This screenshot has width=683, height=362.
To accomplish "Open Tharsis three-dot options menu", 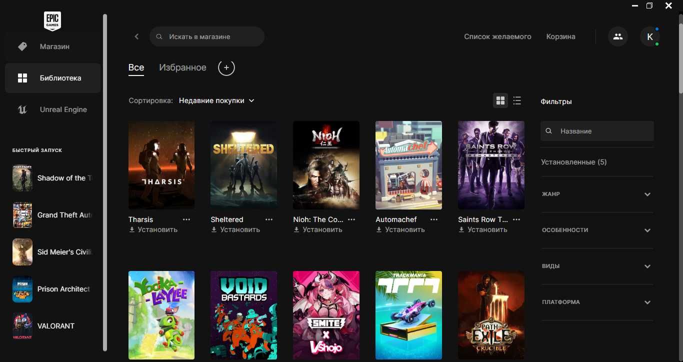I will point(186,219).
